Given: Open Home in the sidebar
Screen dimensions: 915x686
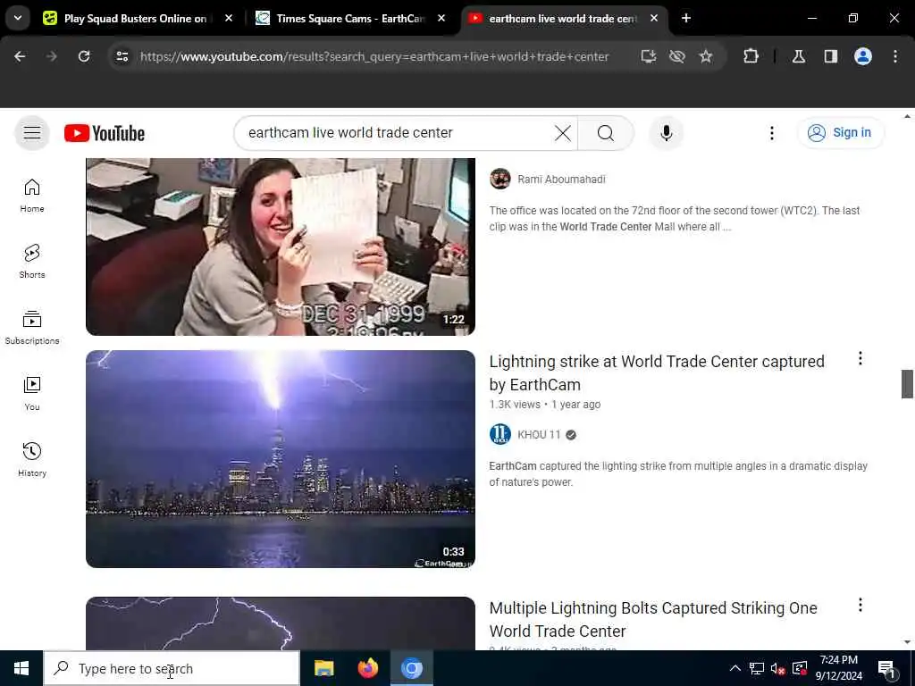Looking at the screenshot, I should 32,196.
